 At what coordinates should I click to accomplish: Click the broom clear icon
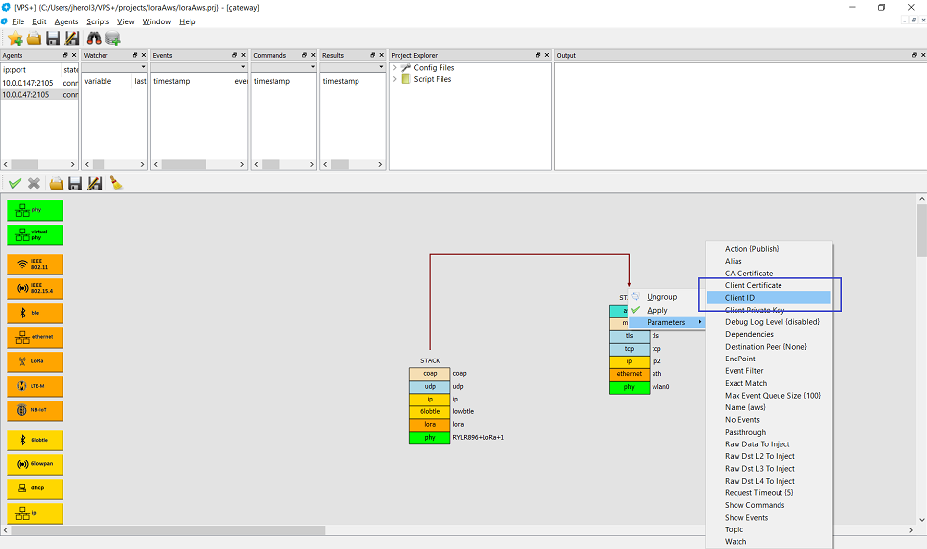click(115, 183)
